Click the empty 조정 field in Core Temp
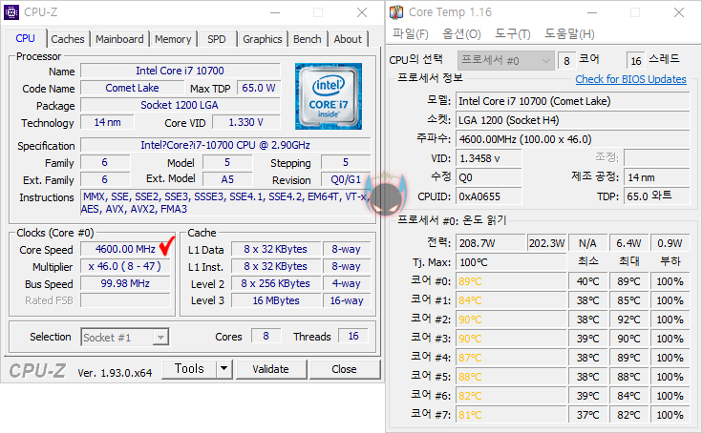Image resolution: width=702 pixels, height=433 pixels. click(657, 157)
